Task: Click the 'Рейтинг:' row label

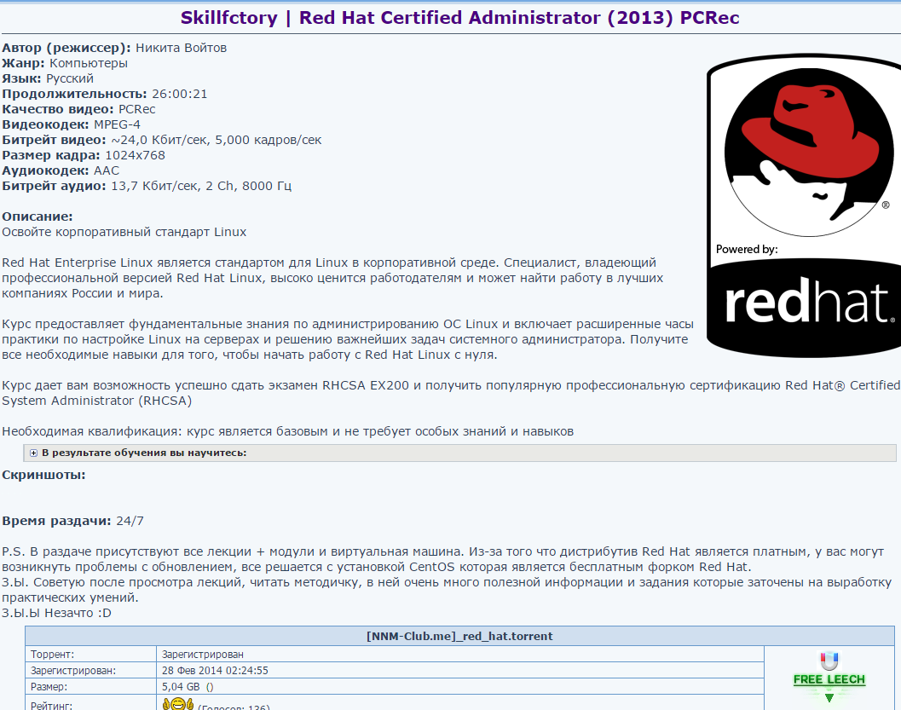Action: 52,705
